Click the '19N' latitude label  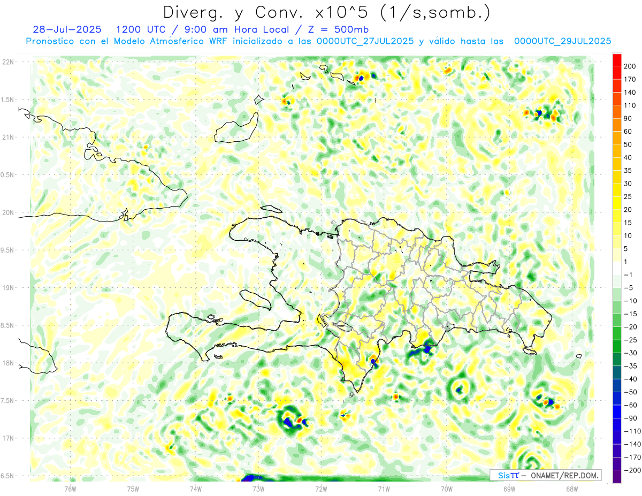point(9,288)
